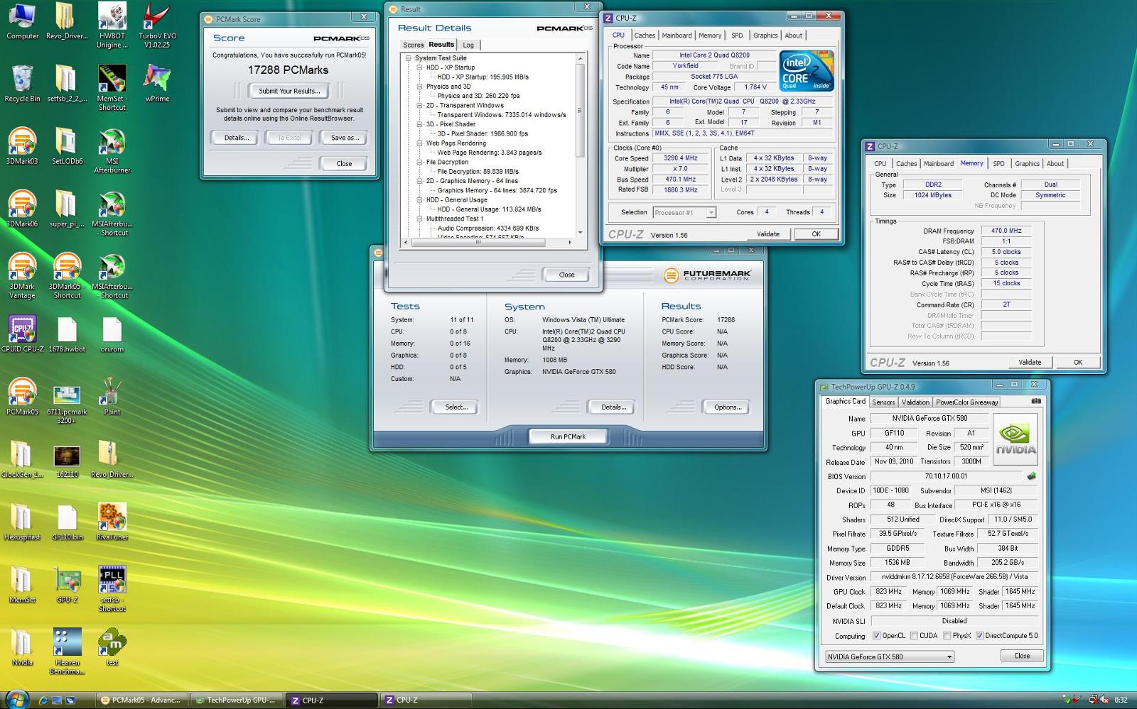The width and height of the screenshot is (1137, 709).
Task: Click the TechPowerUp GPU-Z taskbar button
Action: (237, 700)
